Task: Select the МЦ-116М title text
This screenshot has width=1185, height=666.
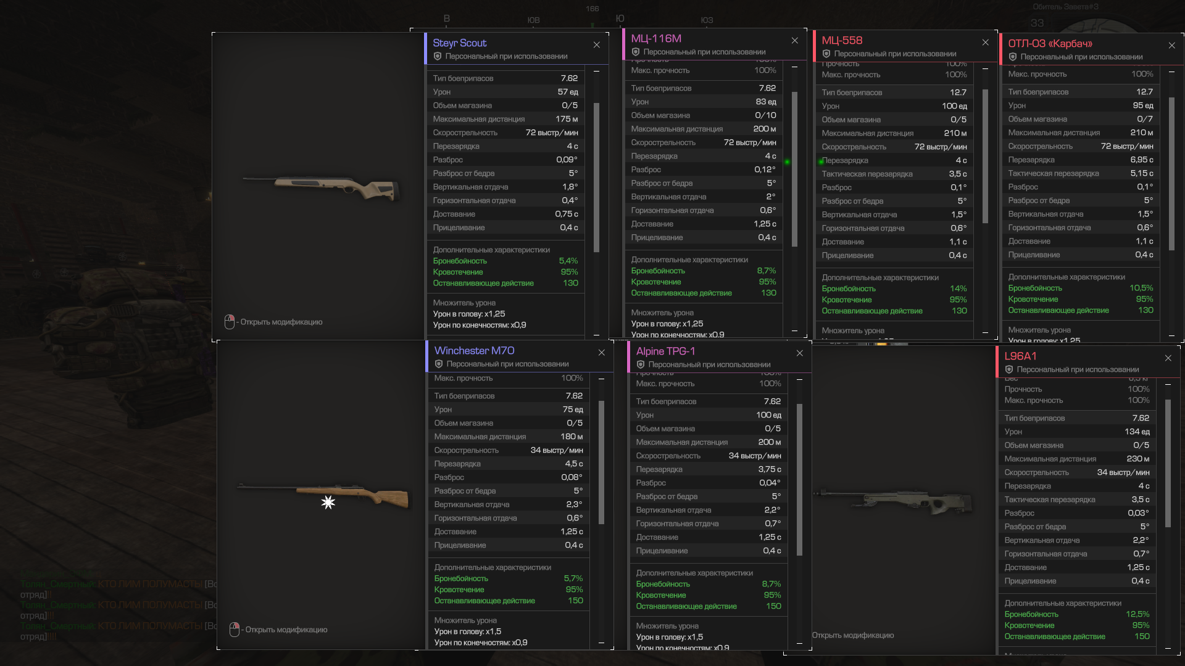Action: (x=656, y=39)
